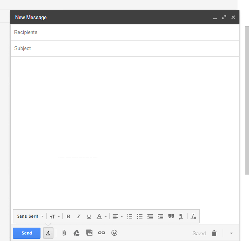Insert a photo into the message
This screenshot has height=241, width=249.
(89, 233)
